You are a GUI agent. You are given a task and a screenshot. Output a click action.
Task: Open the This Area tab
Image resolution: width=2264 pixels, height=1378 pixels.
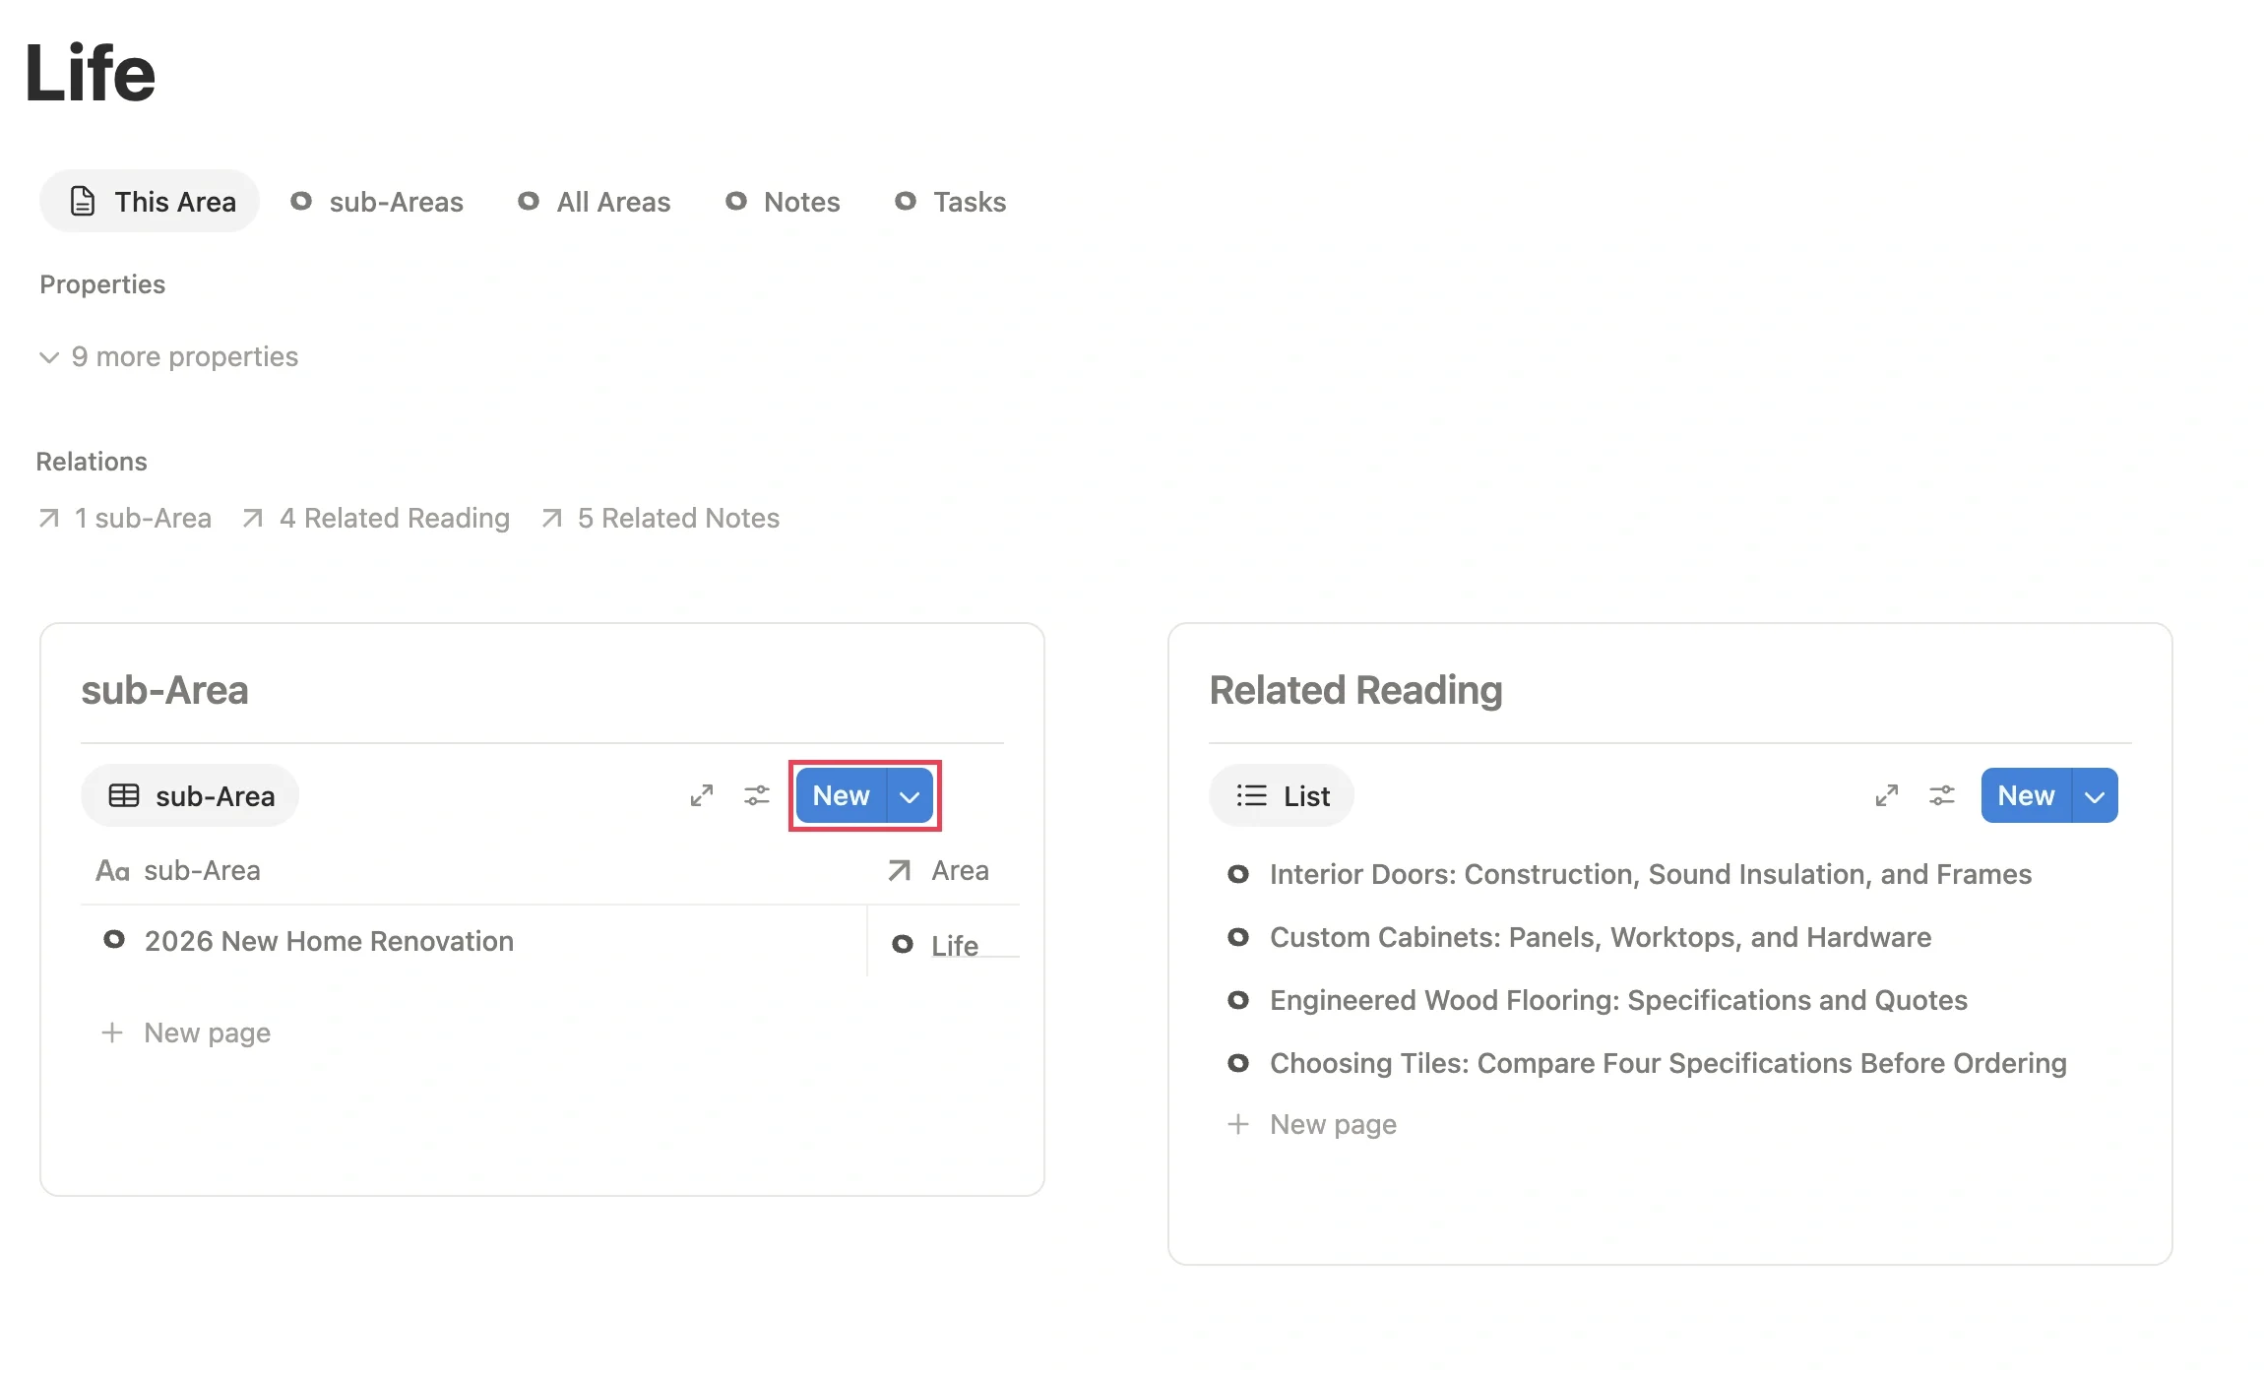pos(150,202)
